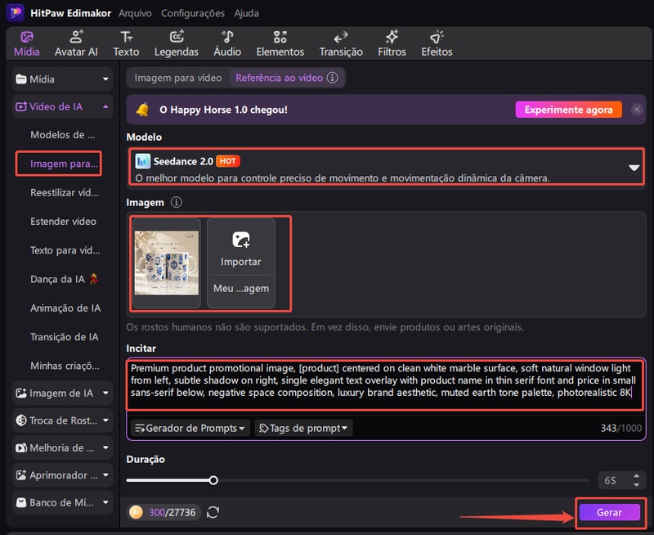Open the Arquivo menu
The width and height of the screenshot is (654, 535).
(x=135, y=13)
